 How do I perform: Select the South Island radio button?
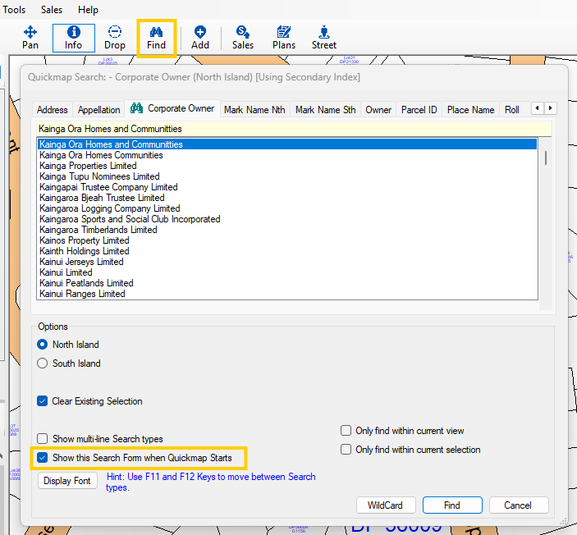pos(43,364)
